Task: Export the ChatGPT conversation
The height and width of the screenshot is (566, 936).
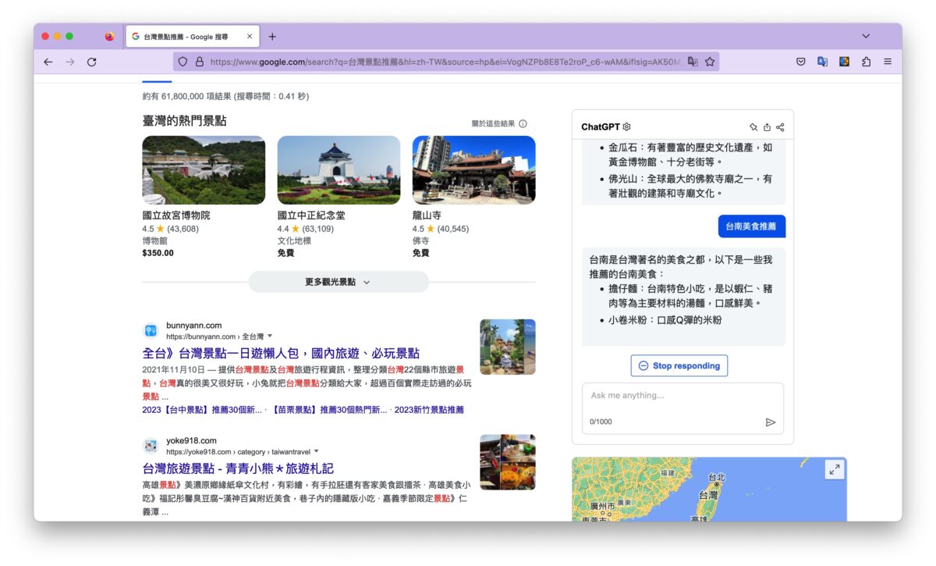Action: [x=767, y=127]
